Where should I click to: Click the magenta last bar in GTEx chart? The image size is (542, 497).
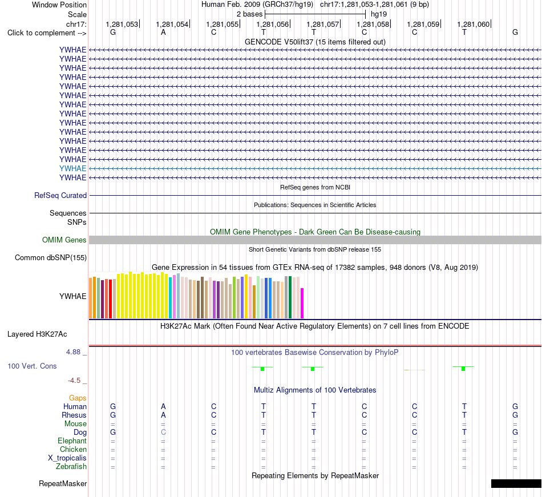(x=302, y=303)
